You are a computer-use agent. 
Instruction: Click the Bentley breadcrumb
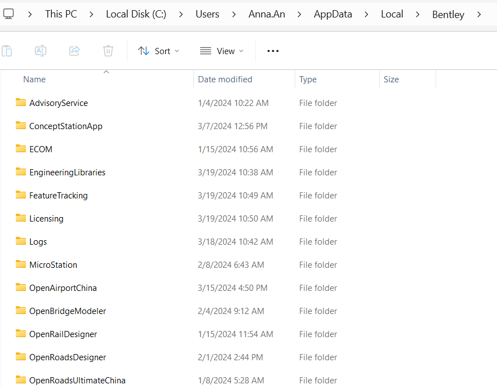coord(448,15)
